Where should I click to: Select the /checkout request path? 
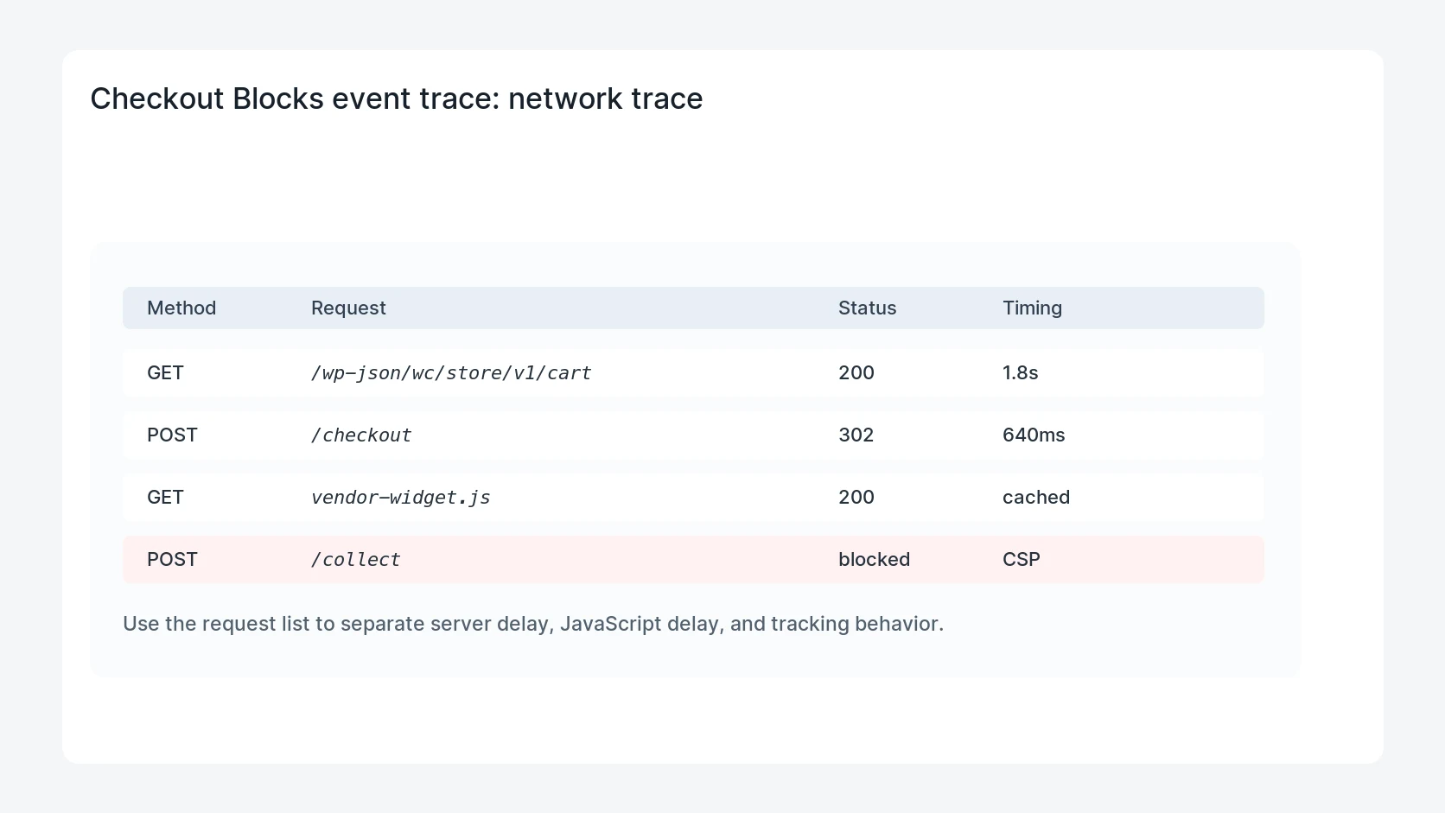tap(361, 435)
